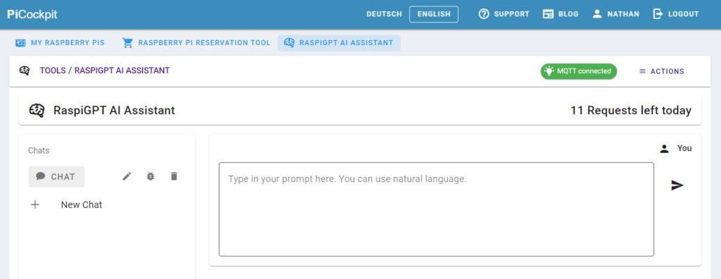The width and height of the screenshot is (721, 279).
Task: Switch language to Deutsch
Action: point(384,14)
